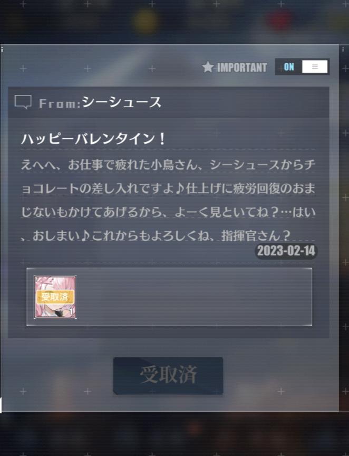
Task: Click the ハッピーバレンタイン！ mail title
Action: [x=93, y=139]
